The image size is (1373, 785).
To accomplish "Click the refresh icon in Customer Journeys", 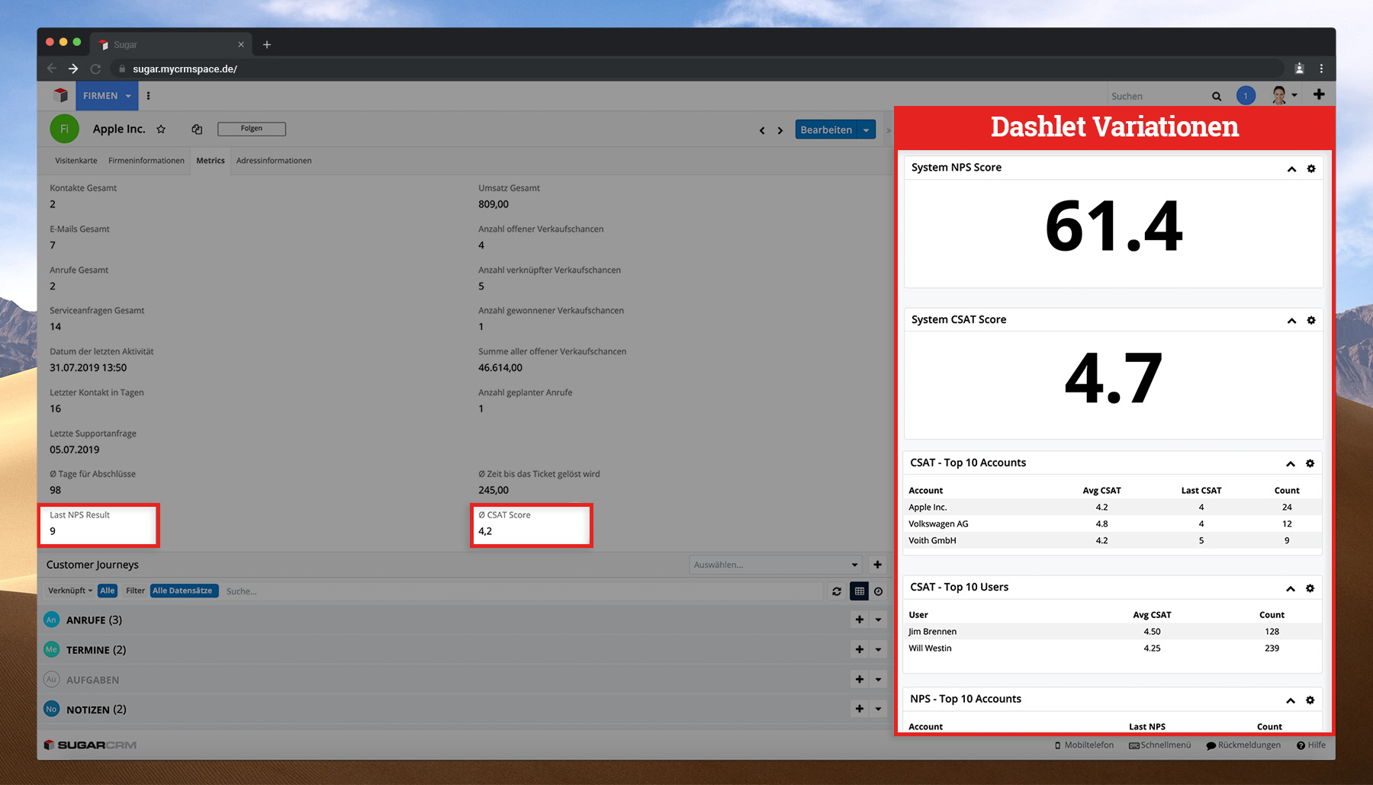I will tap(837, 591).
